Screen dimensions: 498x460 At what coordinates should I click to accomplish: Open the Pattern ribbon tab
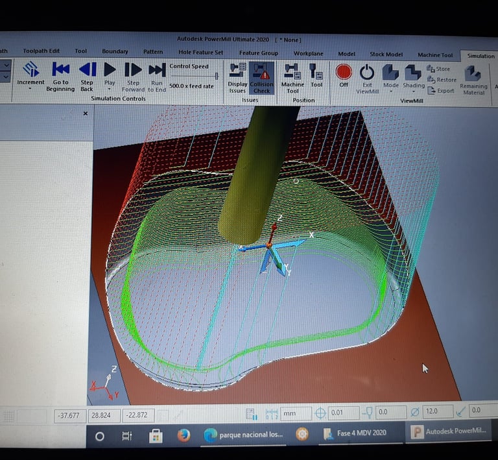click(153, 52)
